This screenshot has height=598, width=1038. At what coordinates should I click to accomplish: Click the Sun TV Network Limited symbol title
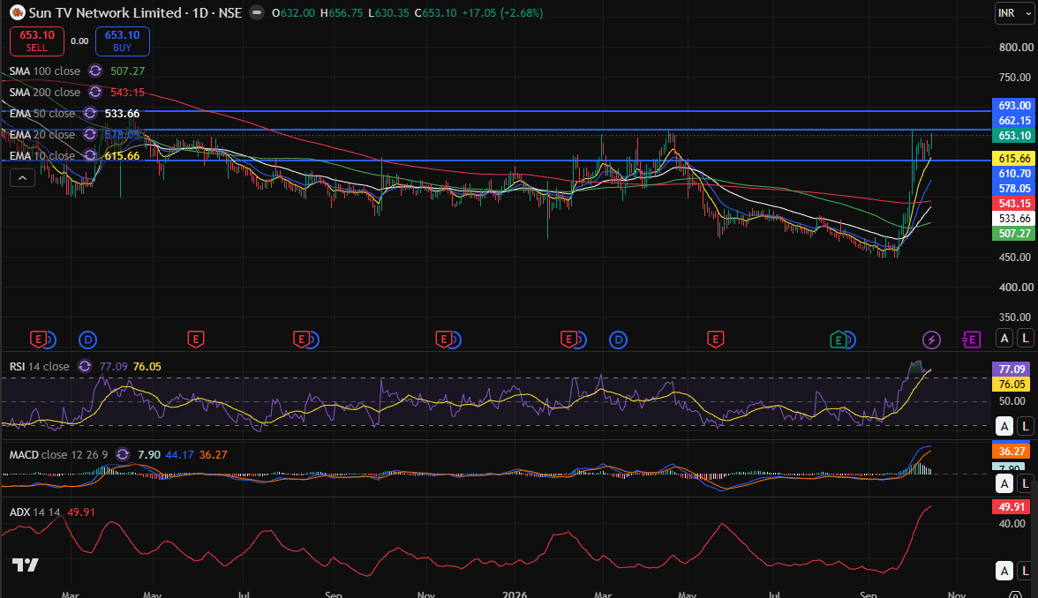[105, 12]
